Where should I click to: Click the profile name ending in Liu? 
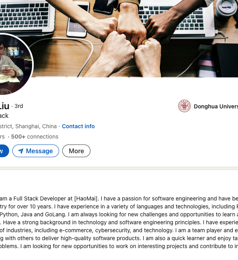[x=4, y=106]
